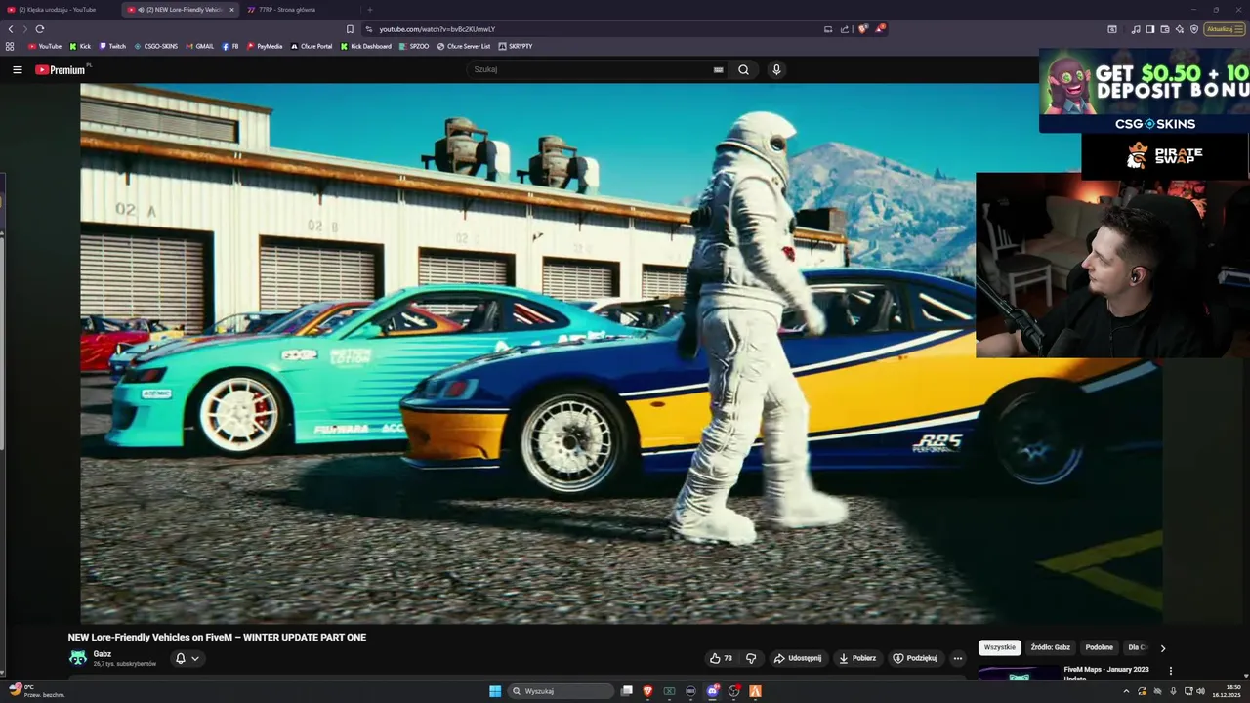Start voice search with the microphone icon
1250x703 pixels.
(x=776, y=69)
